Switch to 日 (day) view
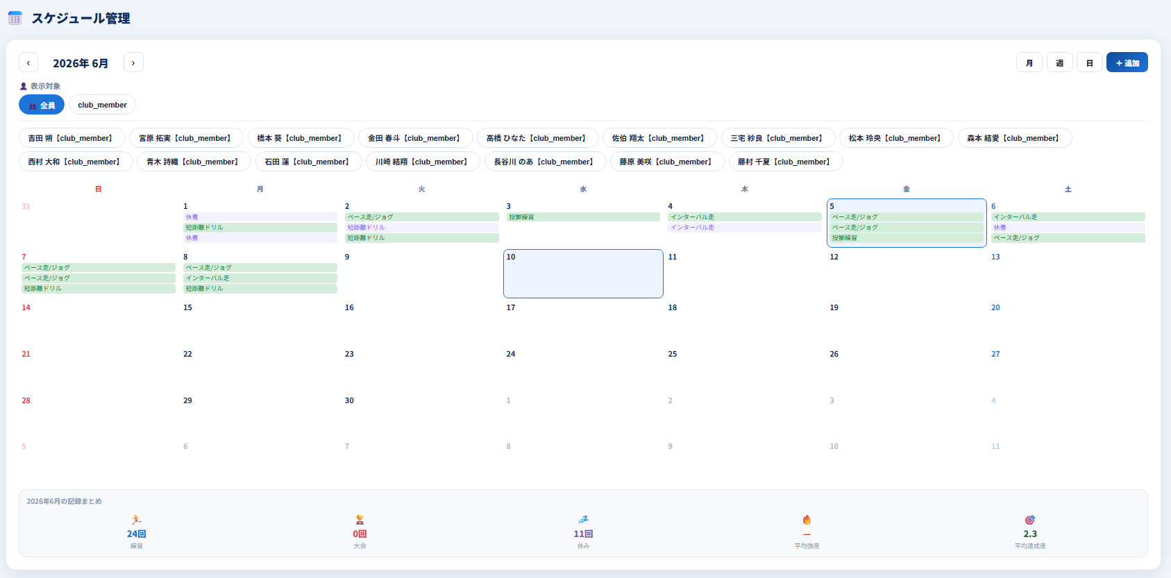 click(x=1090, y=62)
